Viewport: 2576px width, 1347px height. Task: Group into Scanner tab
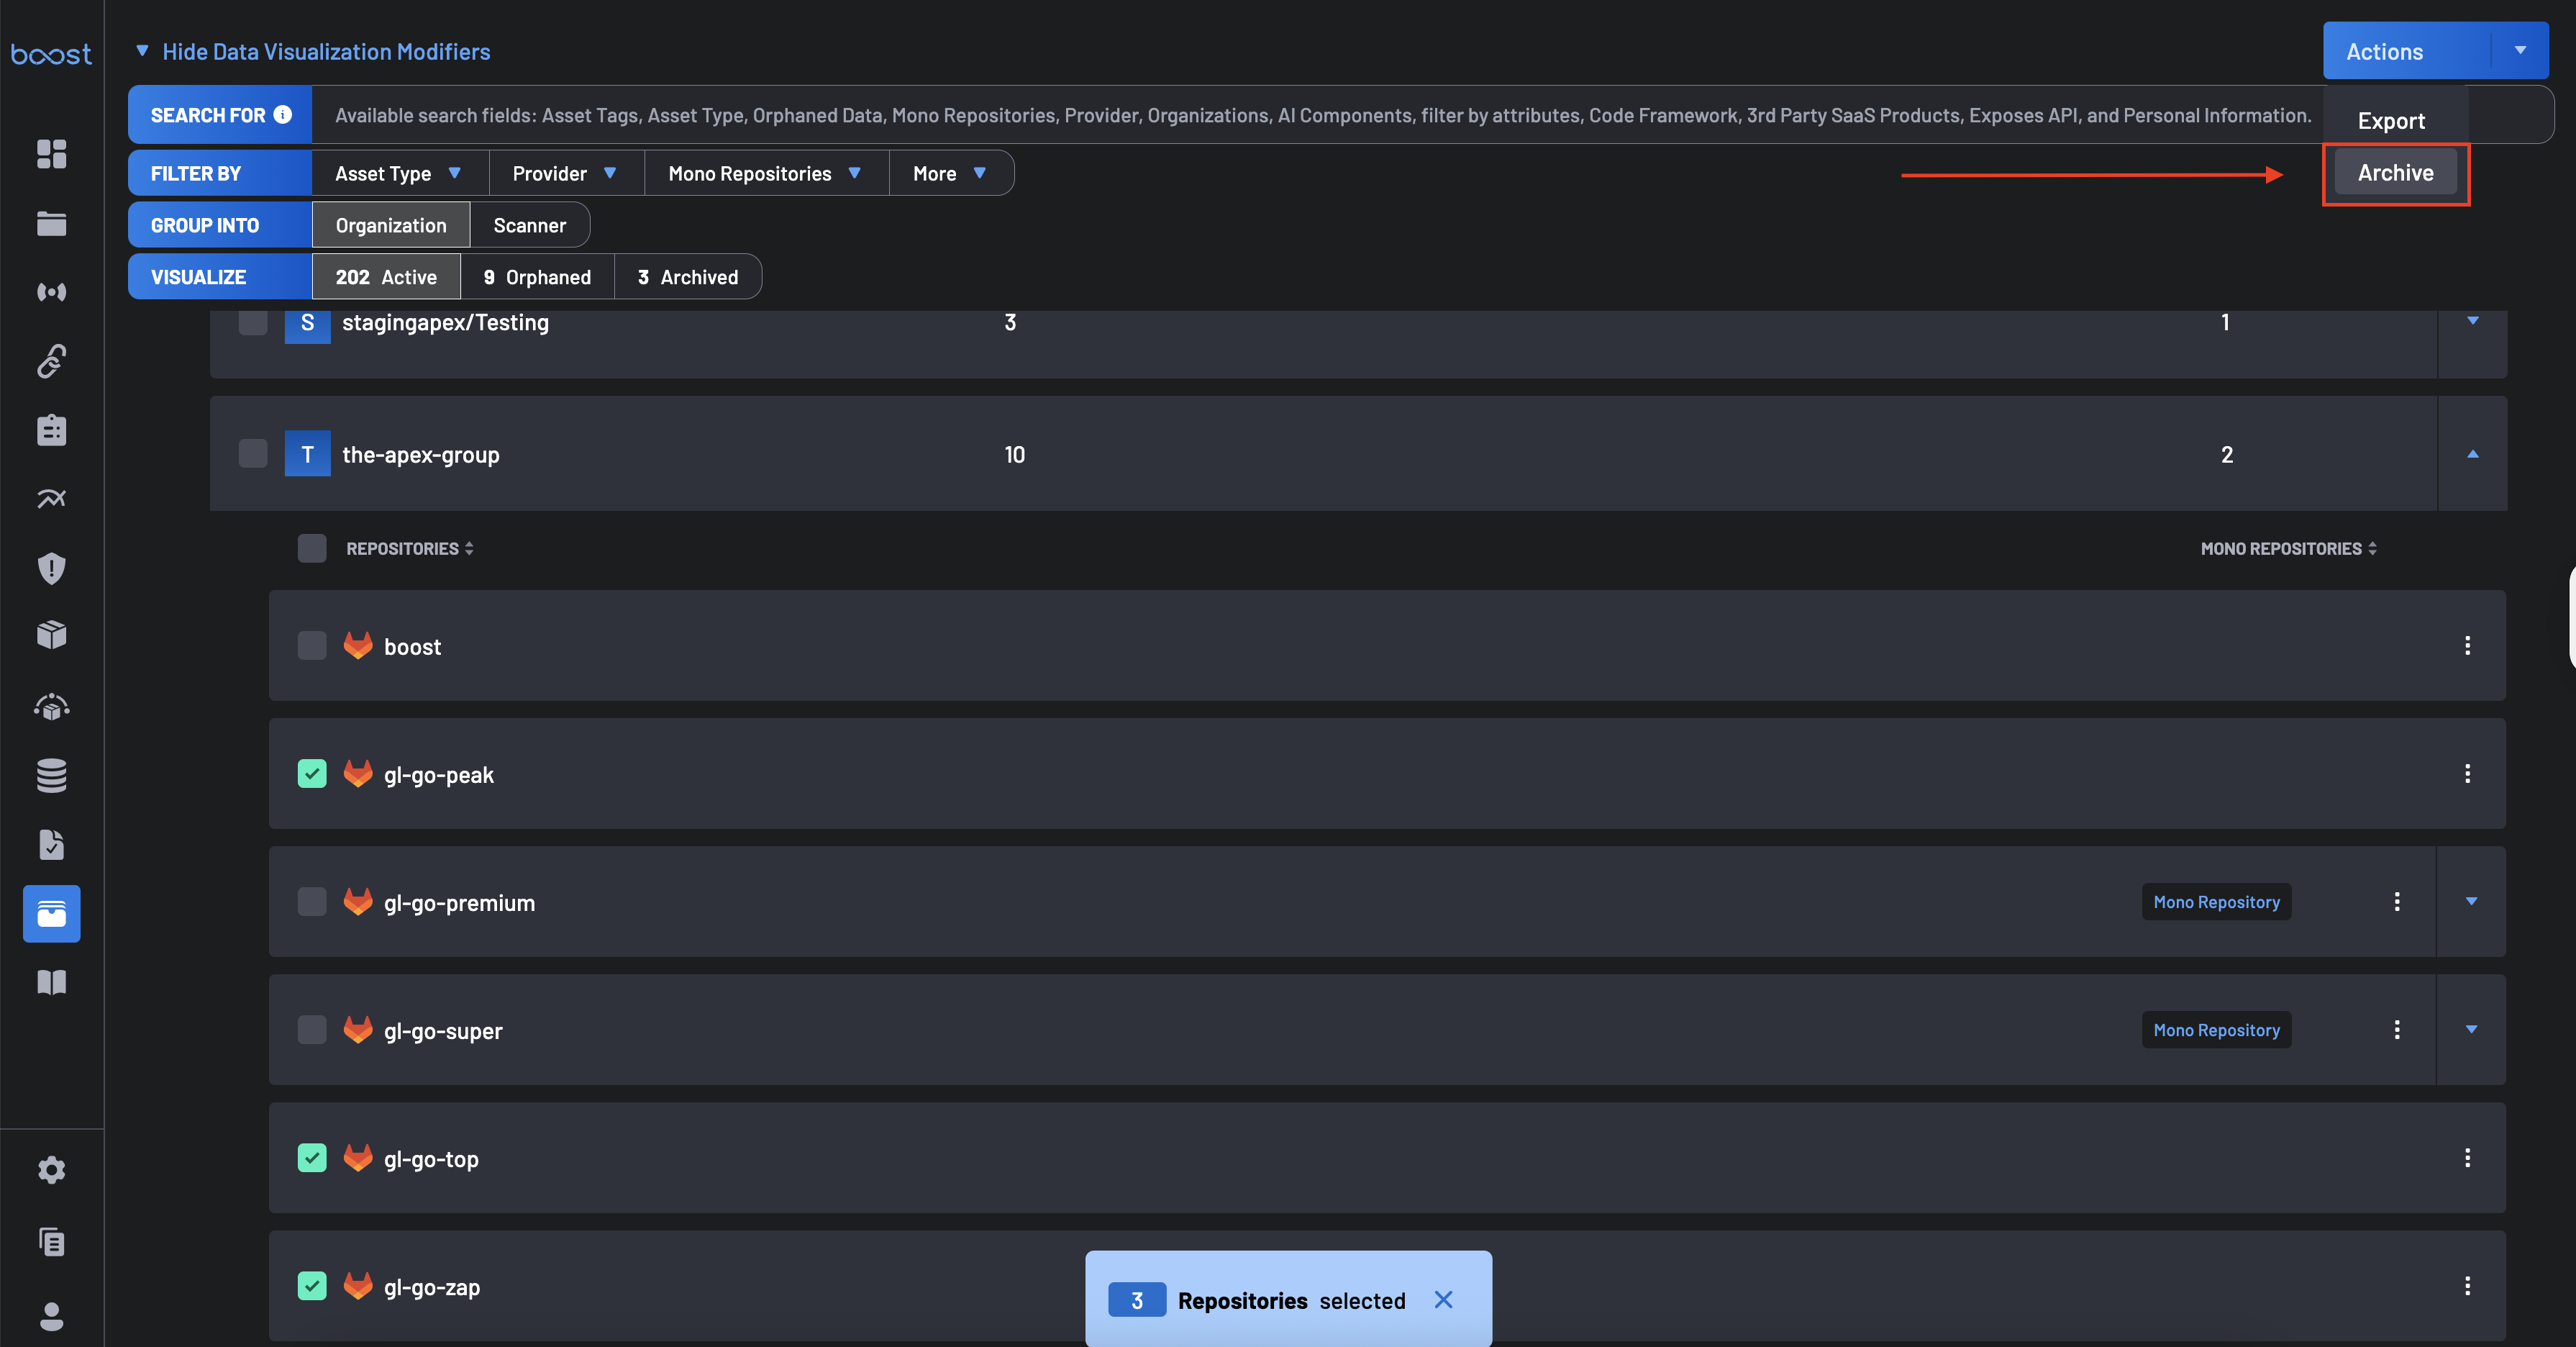coord(529,225)
